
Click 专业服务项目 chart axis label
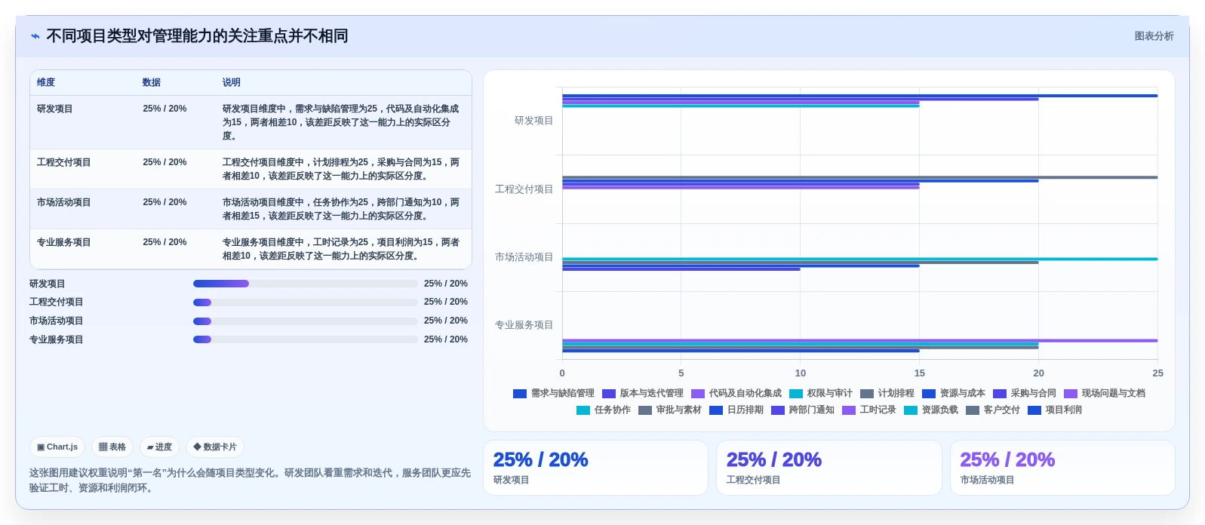pos(524,325)
